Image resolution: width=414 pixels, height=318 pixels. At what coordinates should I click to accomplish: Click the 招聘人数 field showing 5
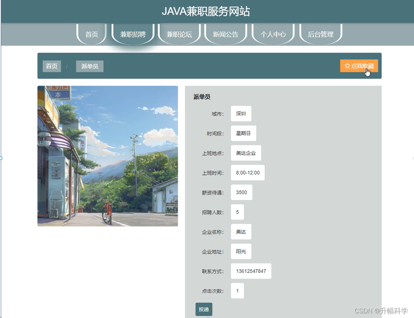238,212
